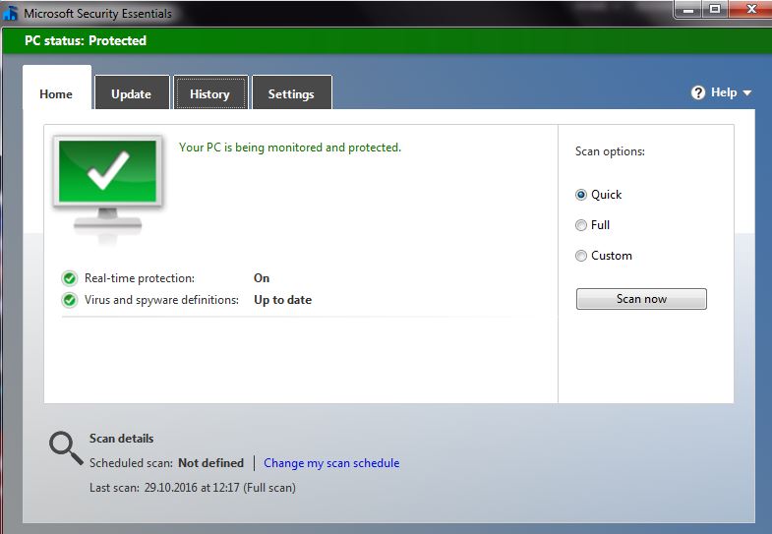This screenshot has width=772, height=534.
Task: Go to the Settings tab
Action: coord(291,92)
